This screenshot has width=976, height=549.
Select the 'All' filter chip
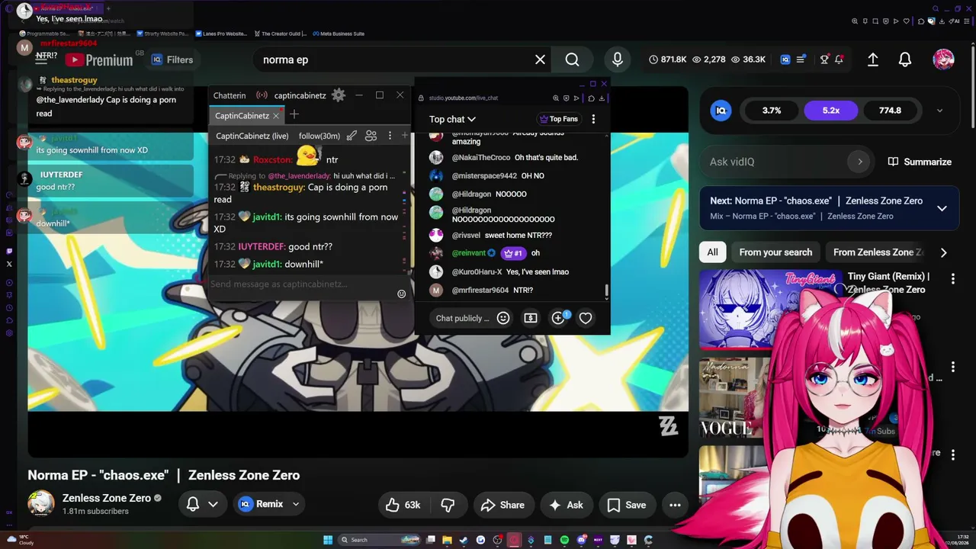(712, 252)
